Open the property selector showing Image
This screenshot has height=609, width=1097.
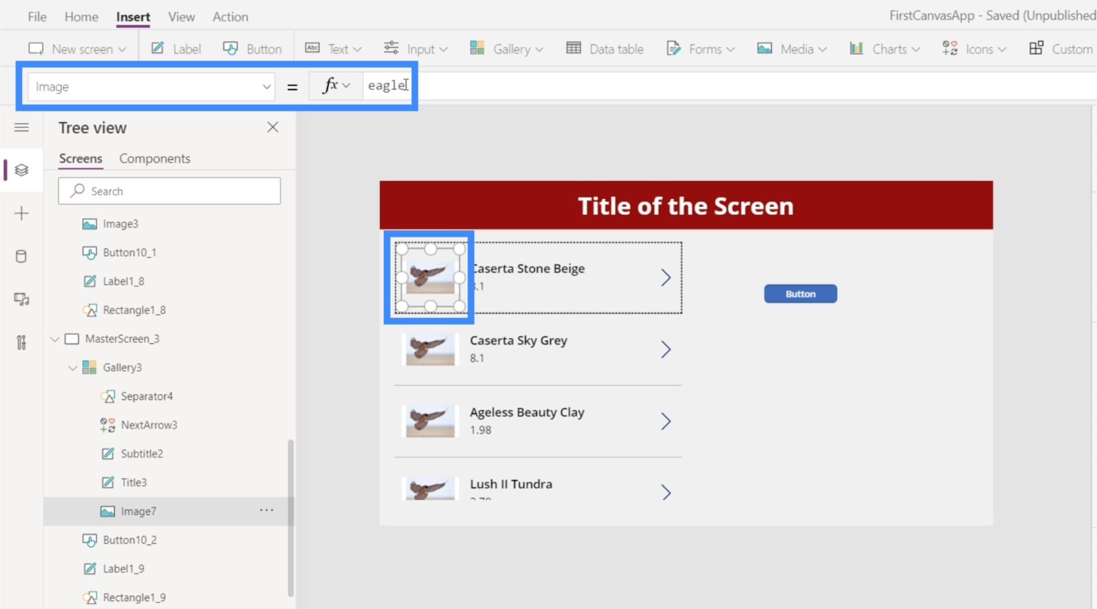click(151, 87)
